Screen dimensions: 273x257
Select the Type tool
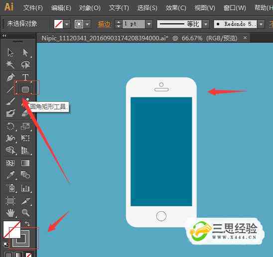tap(25, 77)
